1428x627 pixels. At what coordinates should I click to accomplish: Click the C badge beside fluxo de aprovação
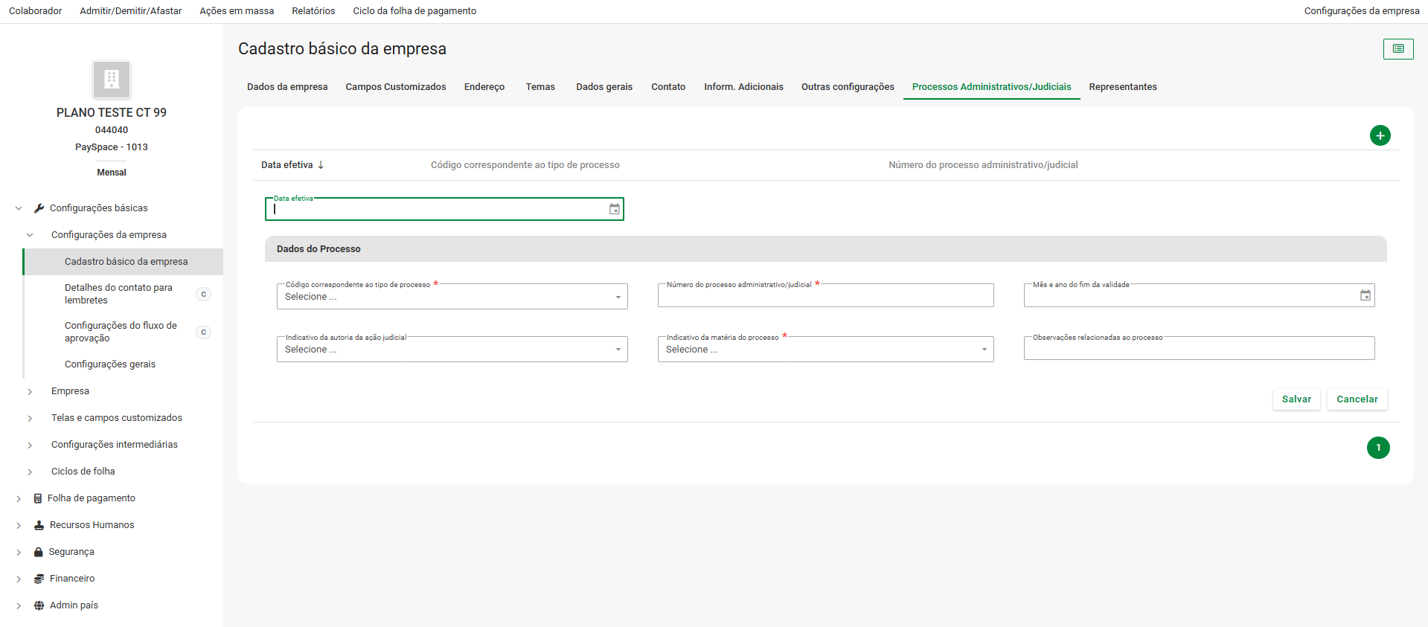pos(203,332)
